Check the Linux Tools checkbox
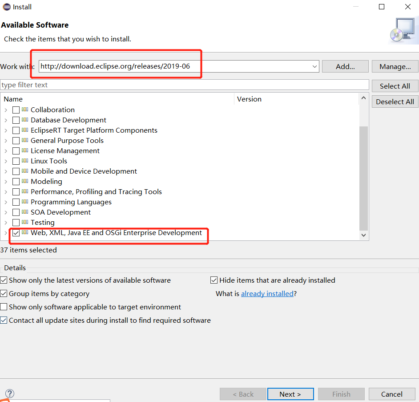 (16, 161)
